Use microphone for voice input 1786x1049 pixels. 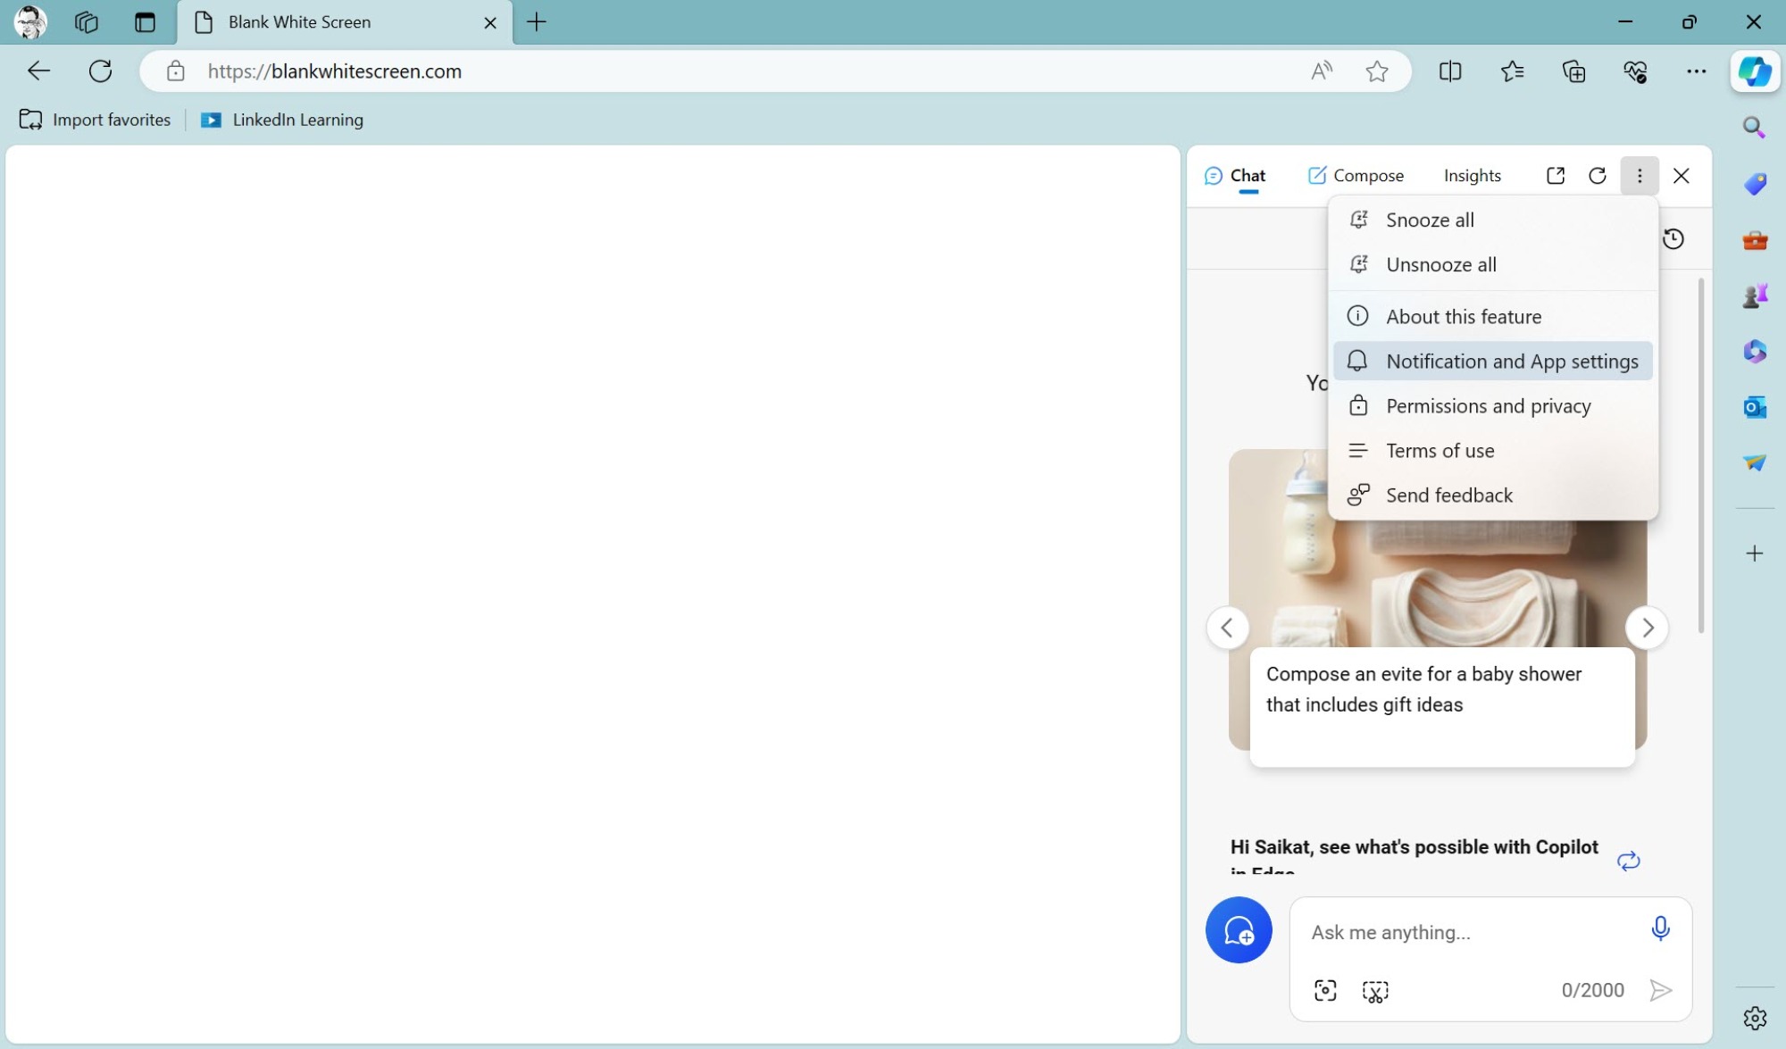(x=1660, y=928)
